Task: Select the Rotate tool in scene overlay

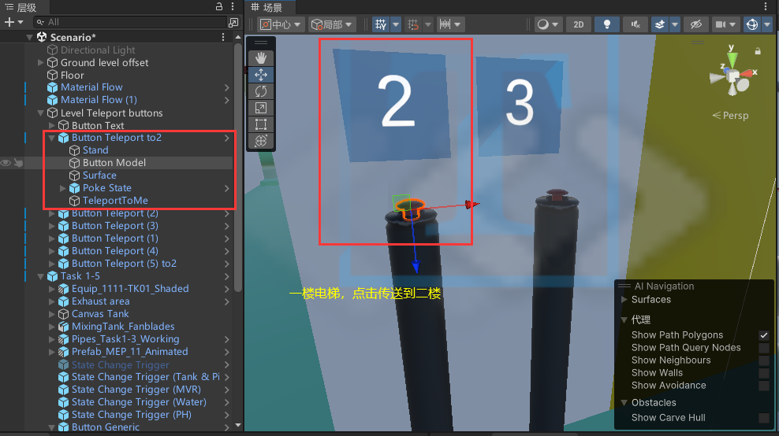Action: [x=261, y=91]
